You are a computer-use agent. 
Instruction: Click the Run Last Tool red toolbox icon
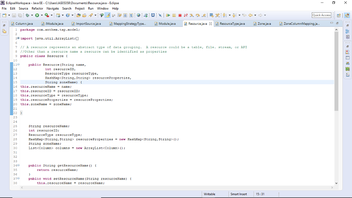tap(47, 15)
